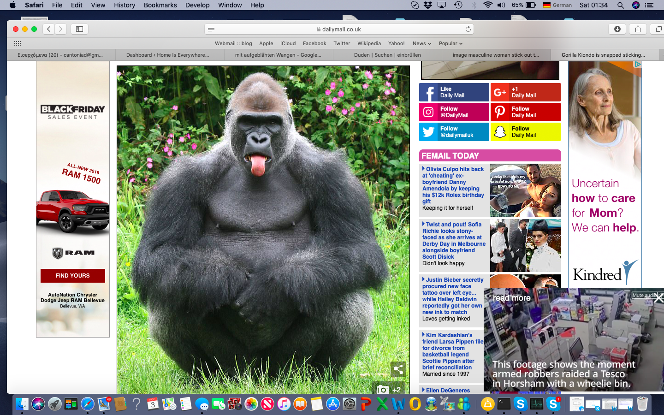
Task: Open the Kim Kardashian's friend Larsa Pippen article
Action: [453, 351]
